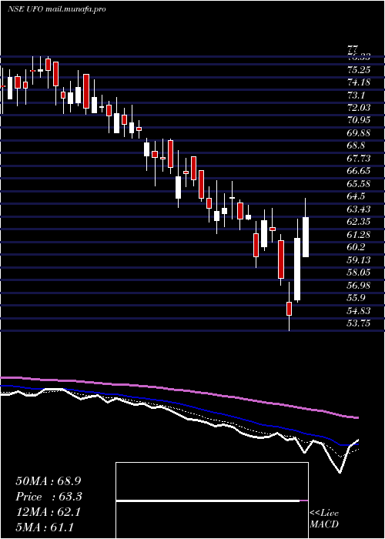Select the 58.05 price axis label
This screenshot has width=385, height=539.
point(359,273)
